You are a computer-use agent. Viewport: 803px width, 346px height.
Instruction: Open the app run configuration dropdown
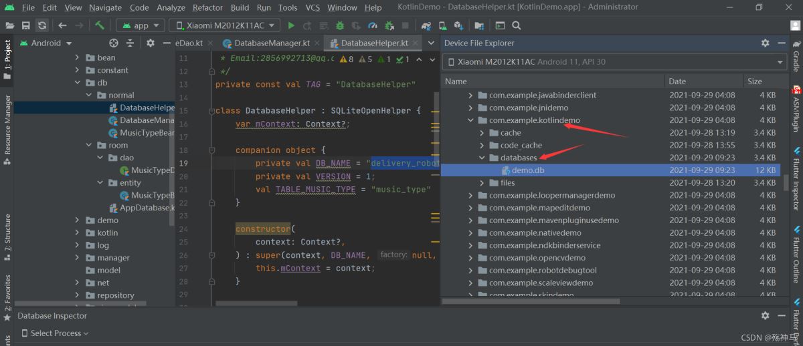point(141,25)
